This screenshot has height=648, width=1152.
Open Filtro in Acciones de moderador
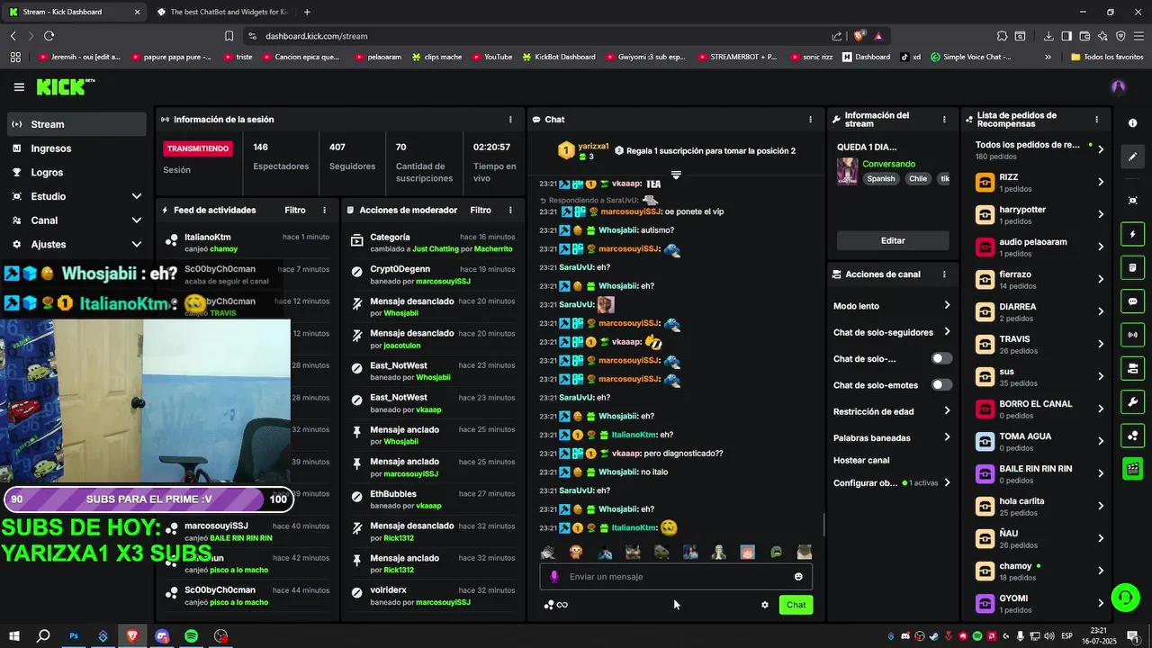pyautogui.click(x=481, y=210)
